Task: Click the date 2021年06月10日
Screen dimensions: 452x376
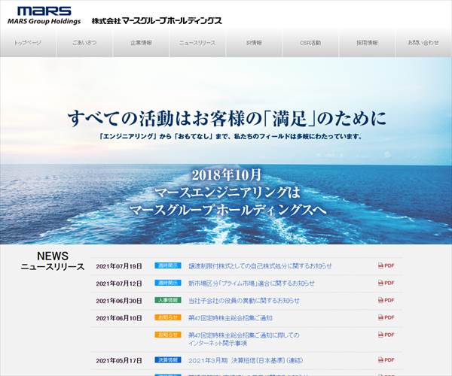Action: pyautogui.click(x=119, y=318)
